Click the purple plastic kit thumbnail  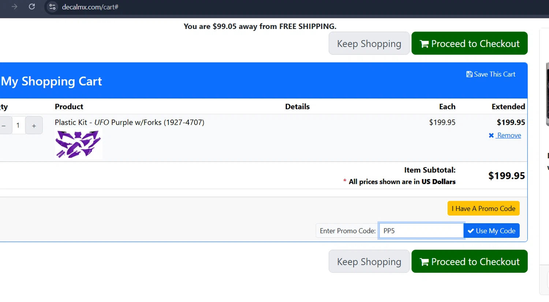78,144
